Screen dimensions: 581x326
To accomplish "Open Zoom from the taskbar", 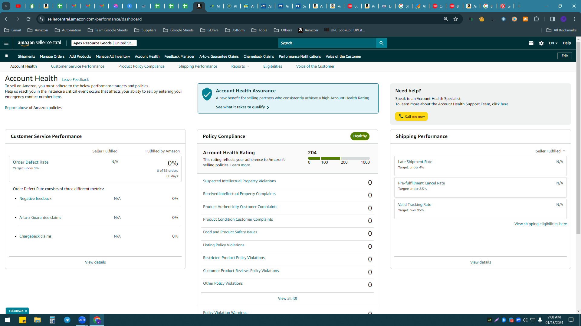I will (82, 320).
